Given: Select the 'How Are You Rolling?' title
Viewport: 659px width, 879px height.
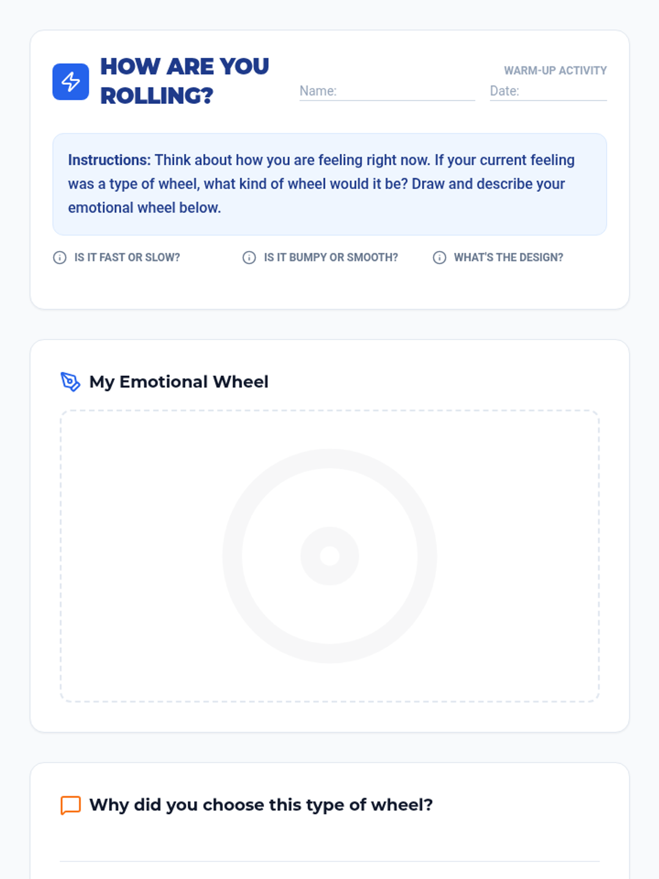Looking at the screenshot, I should (x=185, y=81).
